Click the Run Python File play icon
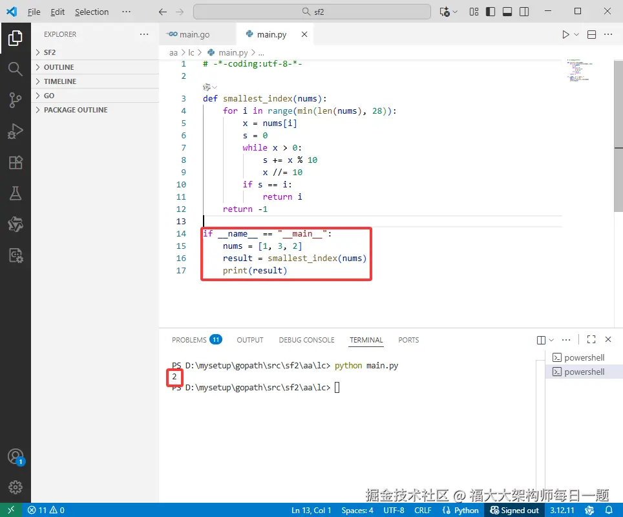Image resolution: width=623 pixels, height=517 pixels. click(565, 34)
